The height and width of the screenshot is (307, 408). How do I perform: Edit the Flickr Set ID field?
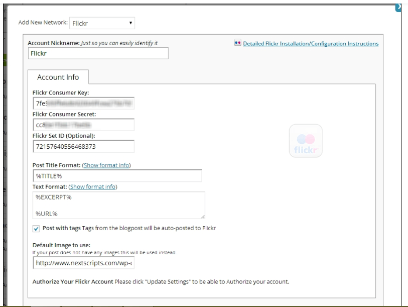83,146
